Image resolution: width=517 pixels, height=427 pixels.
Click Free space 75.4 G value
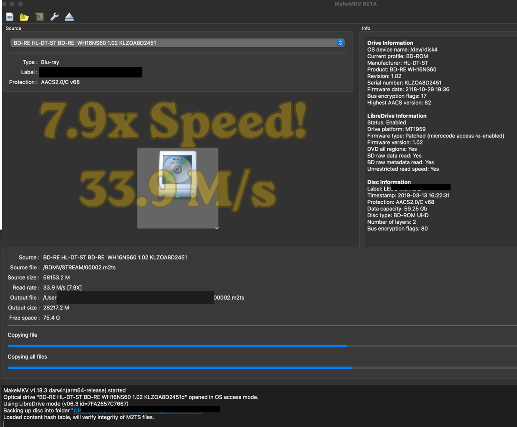pyautogui.click(x=51, y=318)
